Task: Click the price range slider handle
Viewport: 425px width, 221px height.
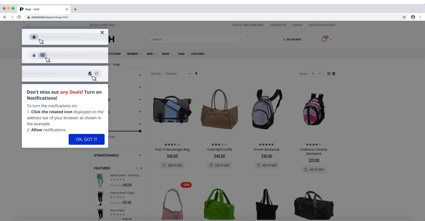Action: [x=140, y=131]
